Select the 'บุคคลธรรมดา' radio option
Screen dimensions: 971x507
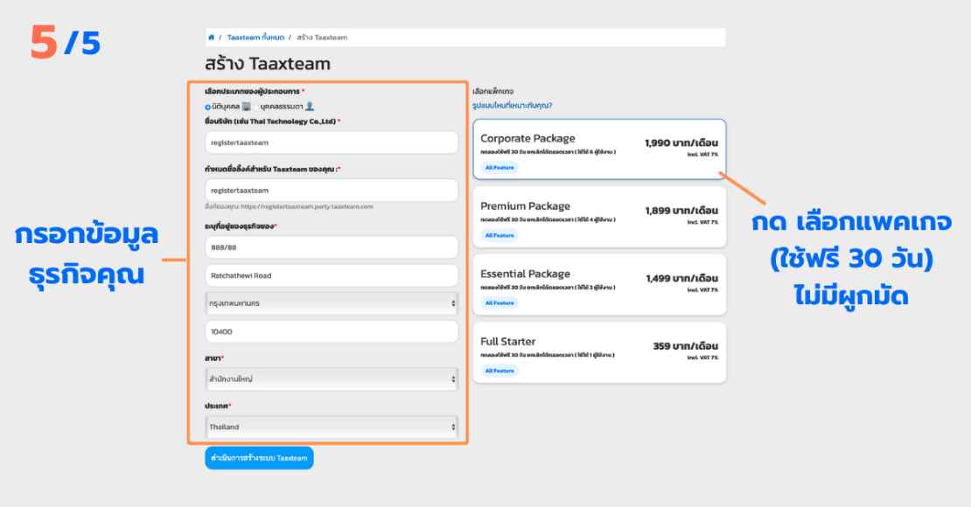coord(255,108)
